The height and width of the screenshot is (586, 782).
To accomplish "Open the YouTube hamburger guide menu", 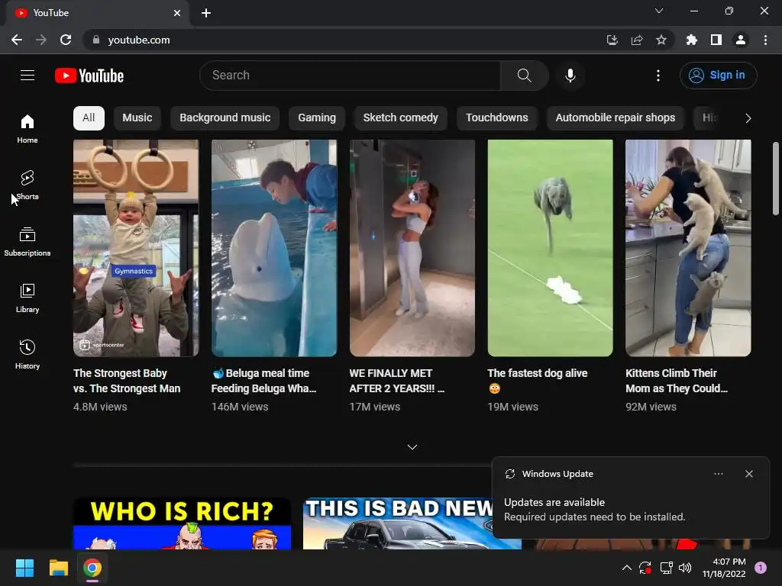I will pyautogui.click(x=27, y=76).
